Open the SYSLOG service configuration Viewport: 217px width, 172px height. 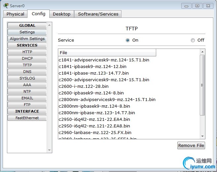[x=27, y=78]
